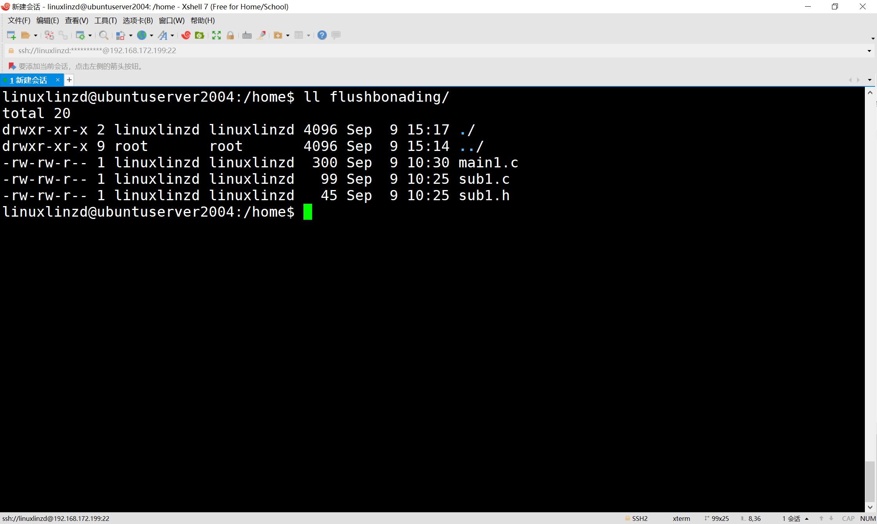Viewport: 877px width, 524px height.
Task: Click the lock screen padlock icon
Action: coord(230,35)
